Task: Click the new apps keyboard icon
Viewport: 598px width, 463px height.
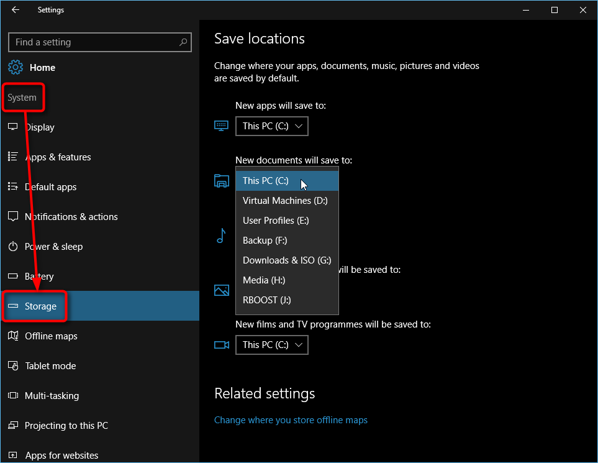Action: pos(221,126)
